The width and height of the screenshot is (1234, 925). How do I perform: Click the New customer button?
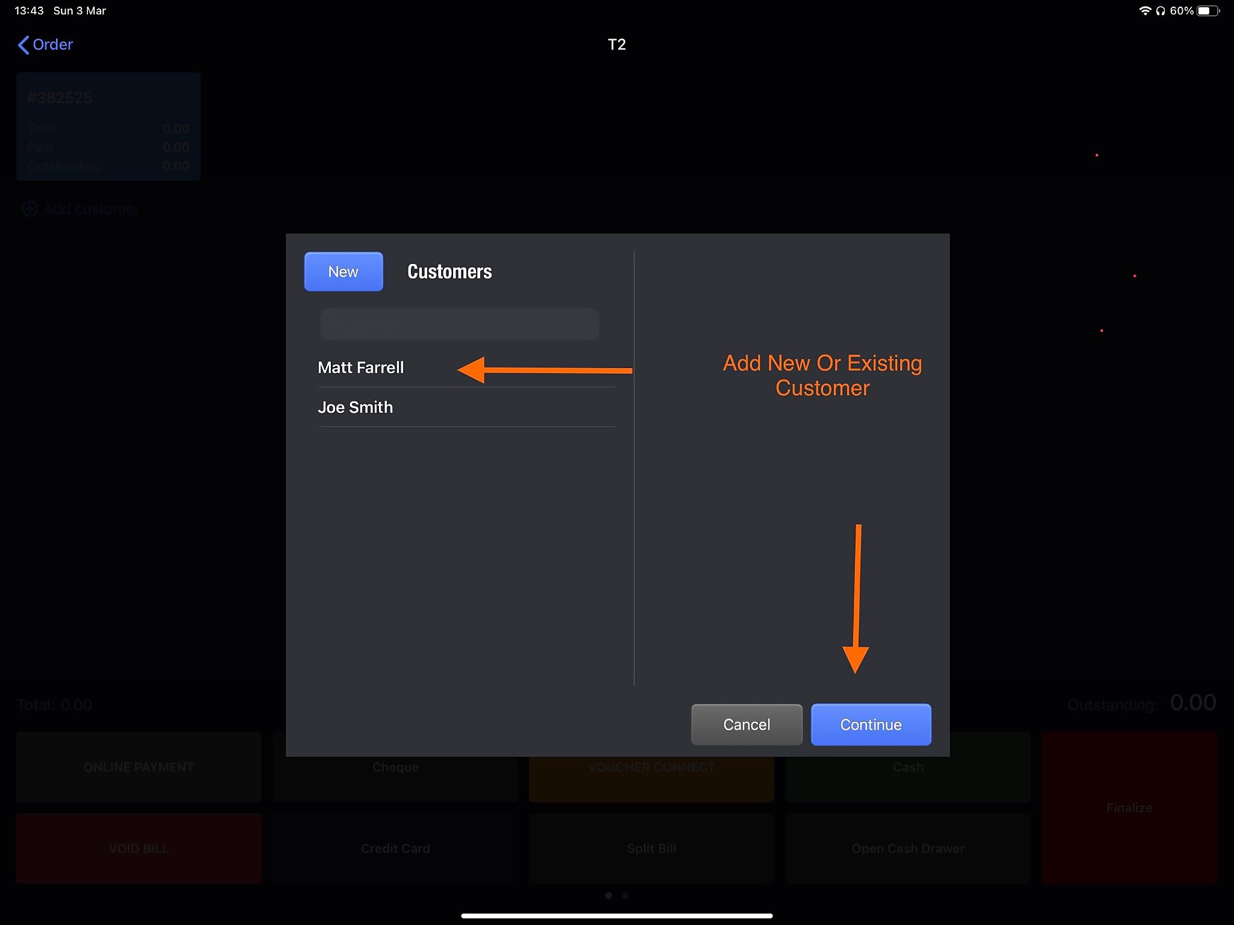(x=343, y=272)
